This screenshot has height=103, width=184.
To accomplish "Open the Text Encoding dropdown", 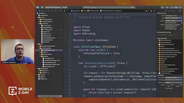I will pyautogui.click(x=173, y=78).
